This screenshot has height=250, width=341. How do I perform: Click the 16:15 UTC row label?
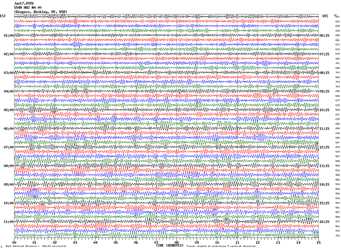click(324, 222)
